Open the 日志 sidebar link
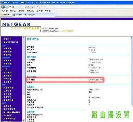This screenshot has height=122, width=133. coord(5,69)
